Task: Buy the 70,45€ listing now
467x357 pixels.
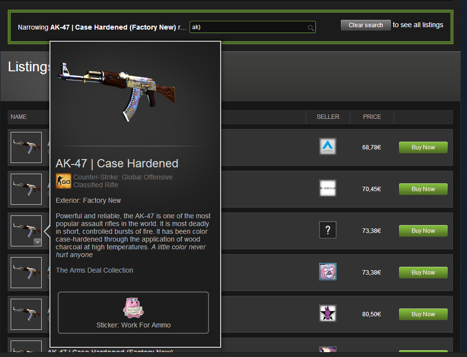Action: pyautogui.click(x=423, y=189)
